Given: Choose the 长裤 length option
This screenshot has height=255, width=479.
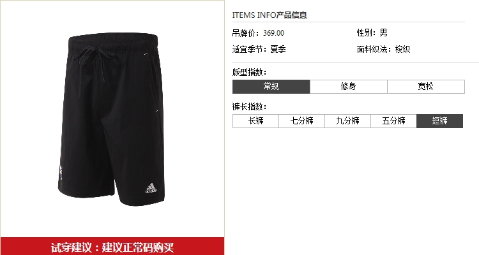Looking at the screenshot, I should point(255,121).
